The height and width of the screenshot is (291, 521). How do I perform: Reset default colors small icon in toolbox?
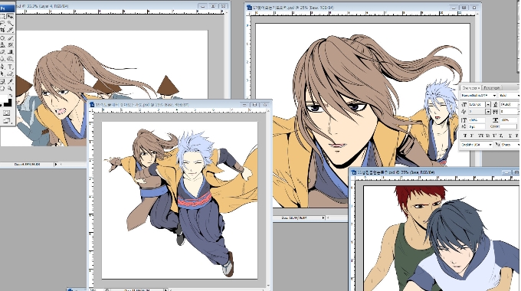click(x=1, y=106)
